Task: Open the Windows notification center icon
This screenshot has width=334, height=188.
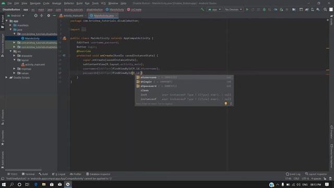Action: (327, 184)
